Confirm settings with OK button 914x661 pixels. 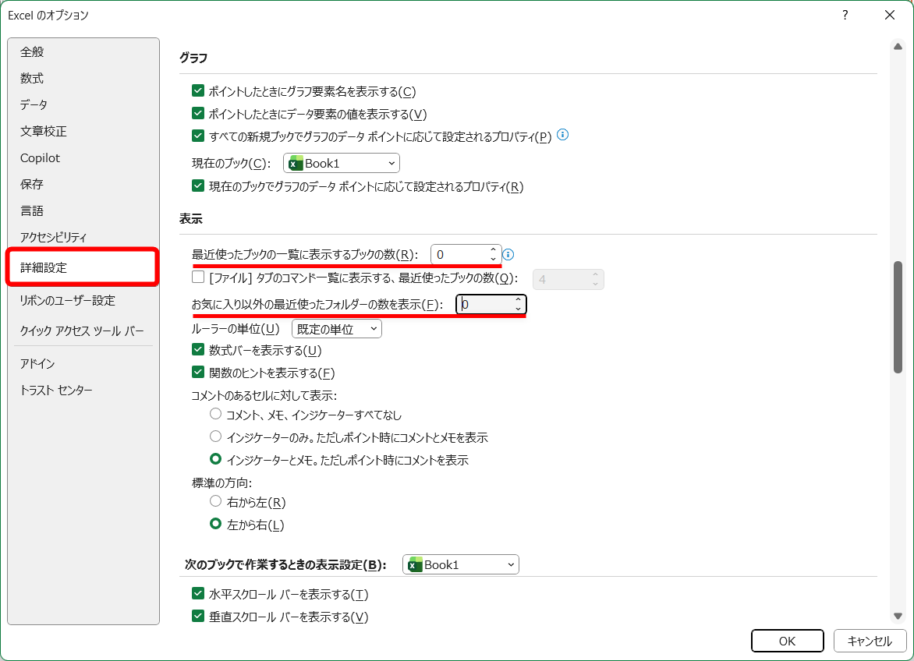tap(787, 641)
